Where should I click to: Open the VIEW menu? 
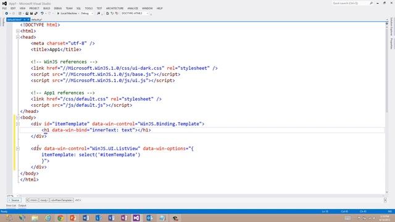22,8
